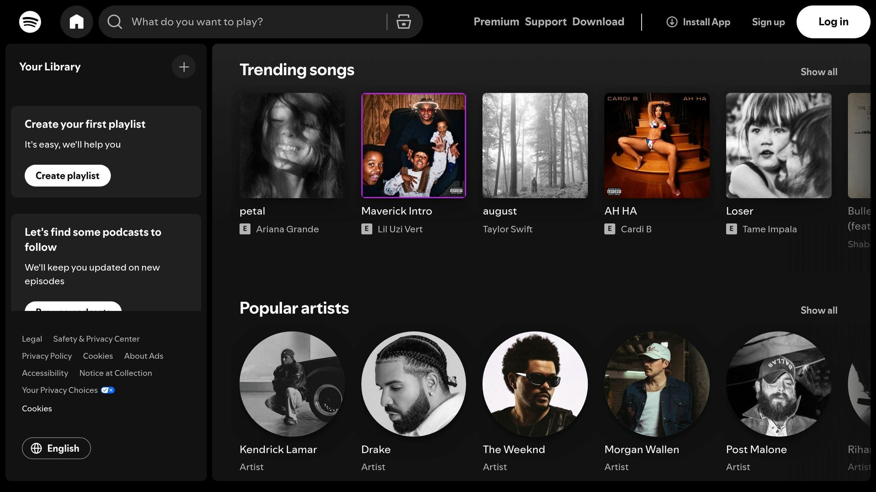Screen dimensions: 876x492
Task: Open the Browse icon in search bar
Action: (403, 22)
